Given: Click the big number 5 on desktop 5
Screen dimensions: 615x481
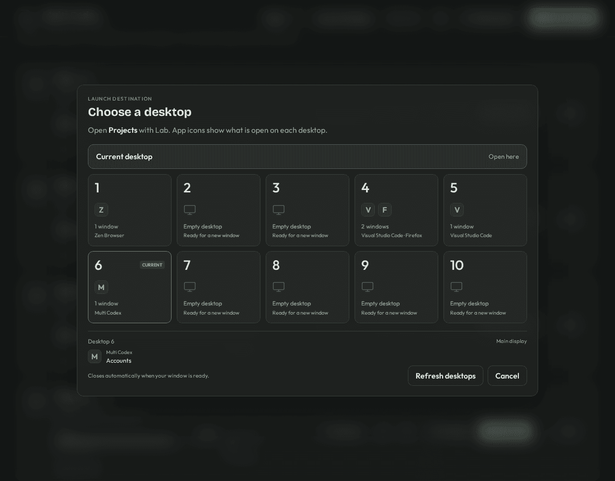Looking at the screenshot, I should [454, 188].
